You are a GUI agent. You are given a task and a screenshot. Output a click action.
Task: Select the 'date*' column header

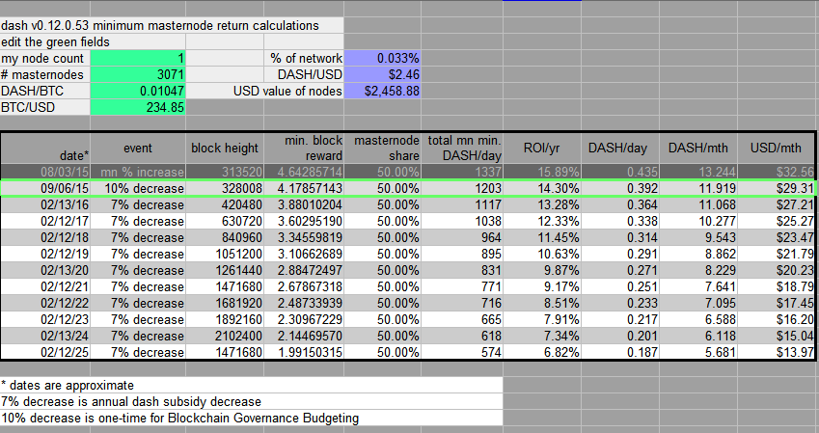pos(46,148)
